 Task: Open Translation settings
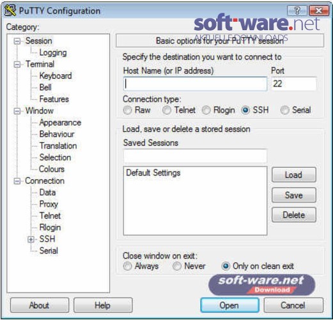click(58, 146)
